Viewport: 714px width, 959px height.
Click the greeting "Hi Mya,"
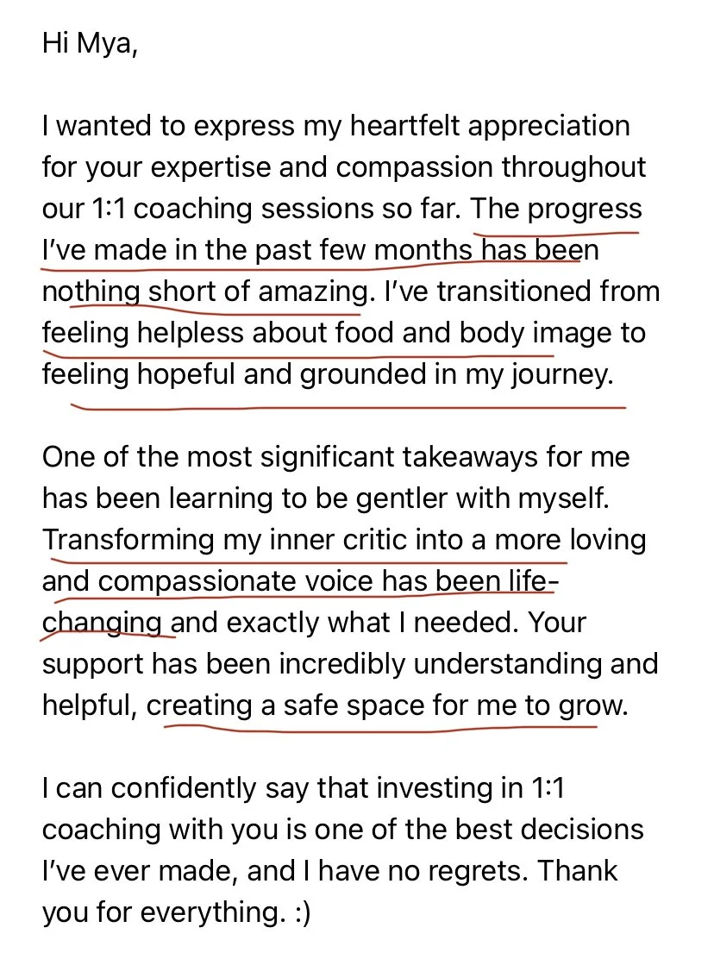[x=90, y=44]
